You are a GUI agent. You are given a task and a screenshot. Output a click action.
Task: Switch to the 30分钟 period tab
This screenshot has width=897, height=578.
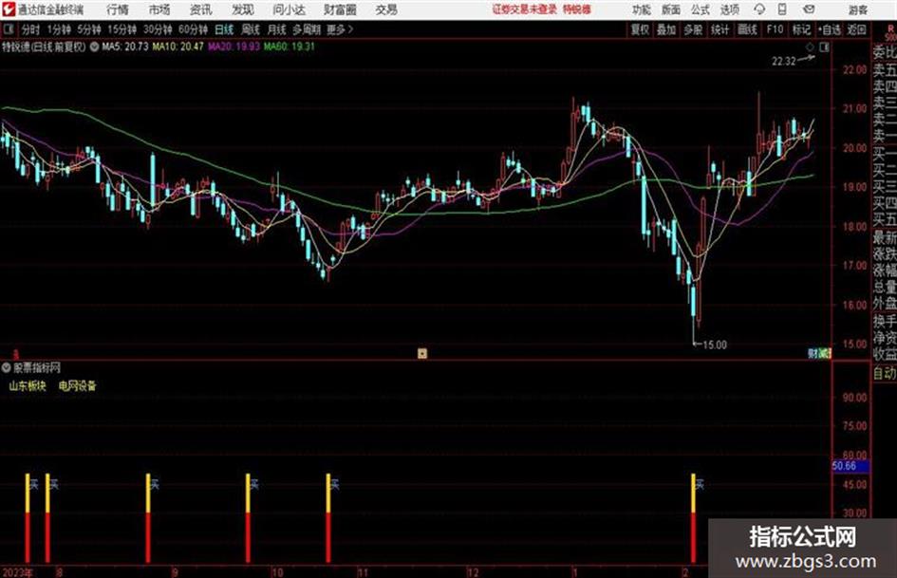tap(158, 29)
